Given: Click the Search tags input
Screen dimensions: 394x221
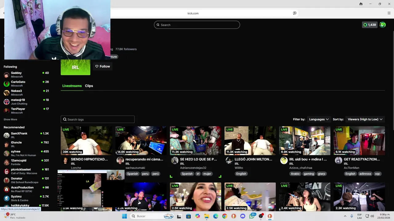Looking at the screenshot, I should tap(98, 119).
